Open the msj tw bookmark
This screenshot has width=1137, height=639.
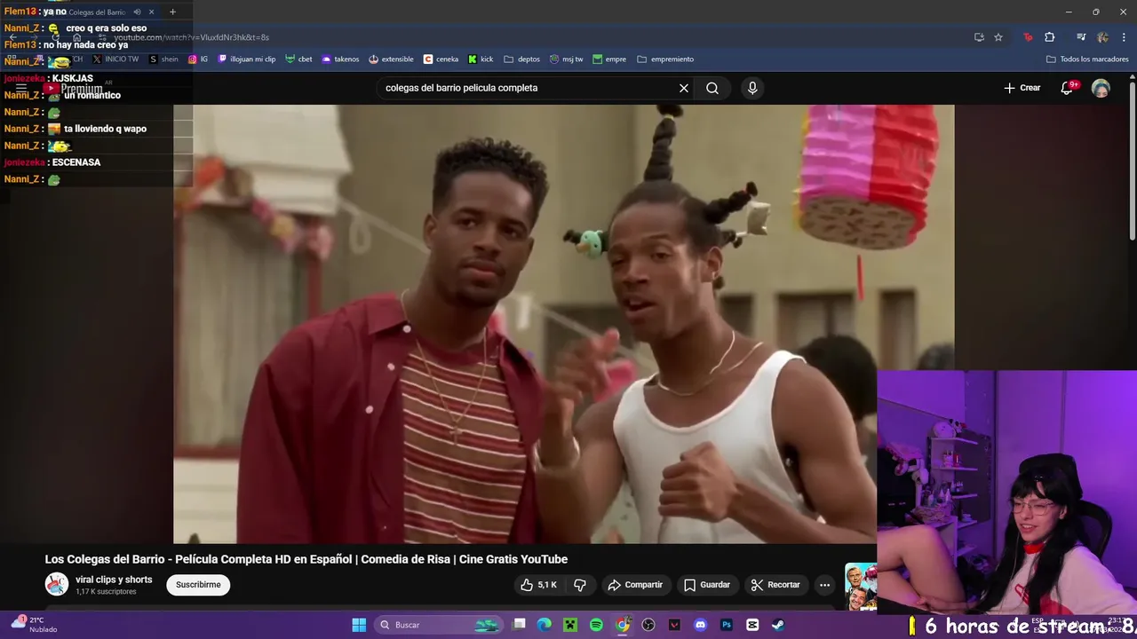[567, 59]
